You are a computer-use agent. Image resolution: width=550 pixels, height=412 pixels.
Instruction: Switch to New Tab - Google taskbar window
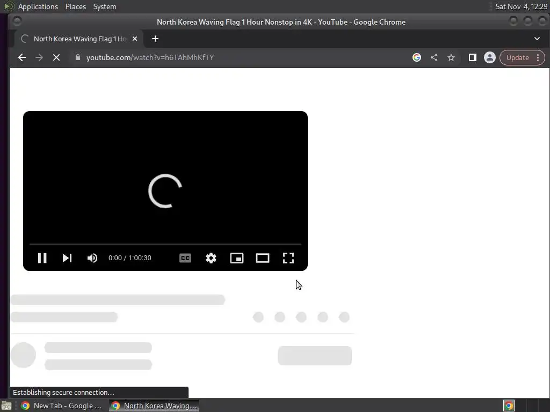tap(61, 406)
